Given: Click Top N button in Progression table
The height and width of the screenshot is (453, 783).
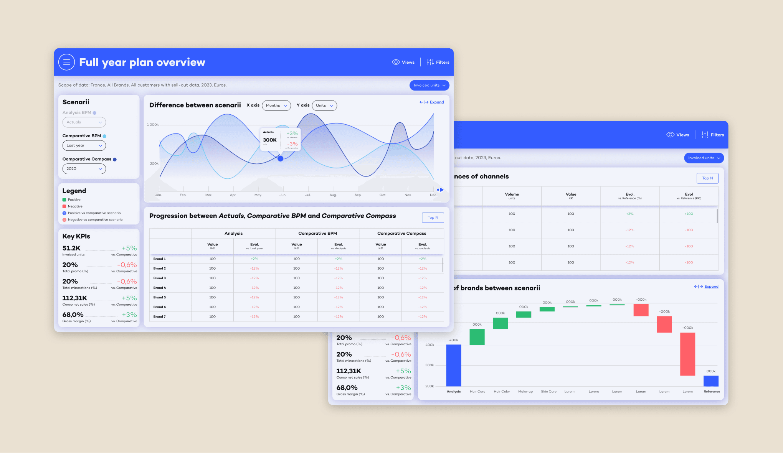Looking at the screenshot, I should pos(433,217).
